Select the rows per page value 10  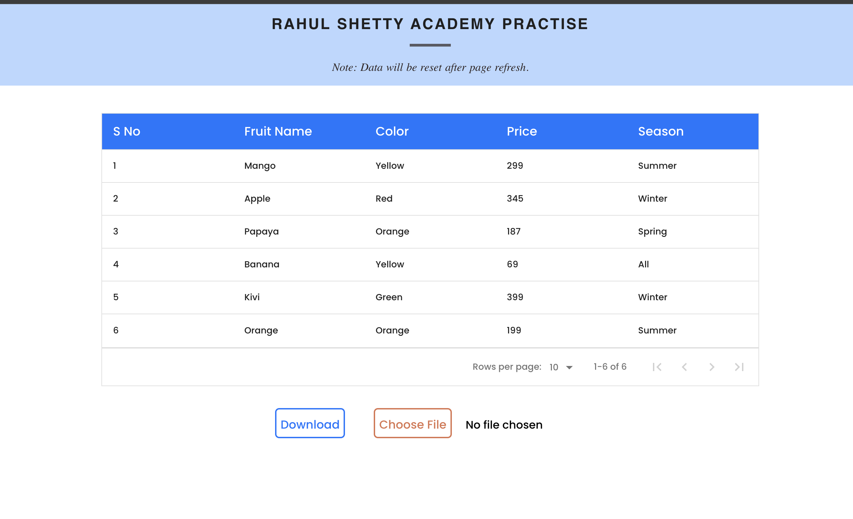(554, 367)
